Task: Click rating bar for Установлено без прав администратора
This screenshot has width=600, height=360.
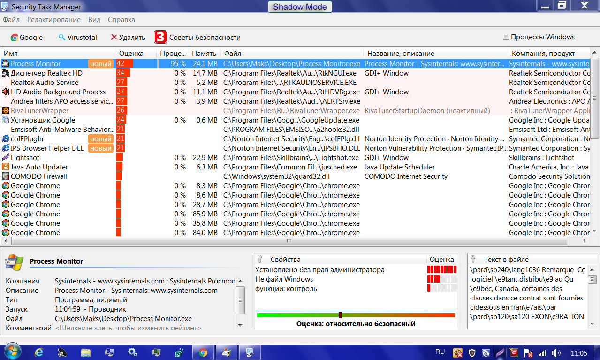Action: [x=441, y=270]
